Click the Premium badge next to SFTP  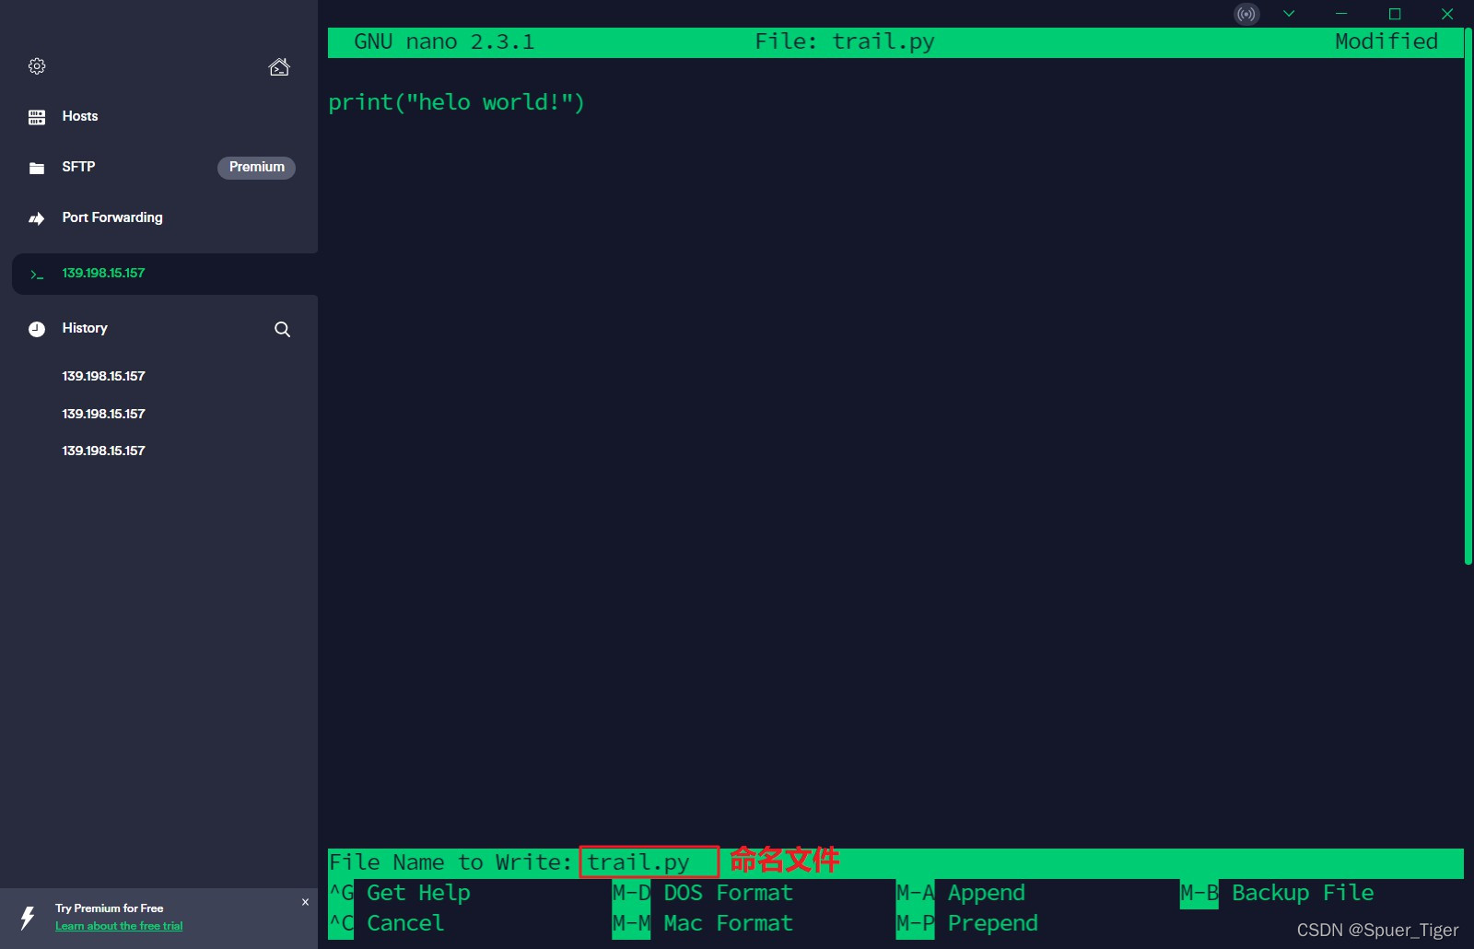coord(256,168)
